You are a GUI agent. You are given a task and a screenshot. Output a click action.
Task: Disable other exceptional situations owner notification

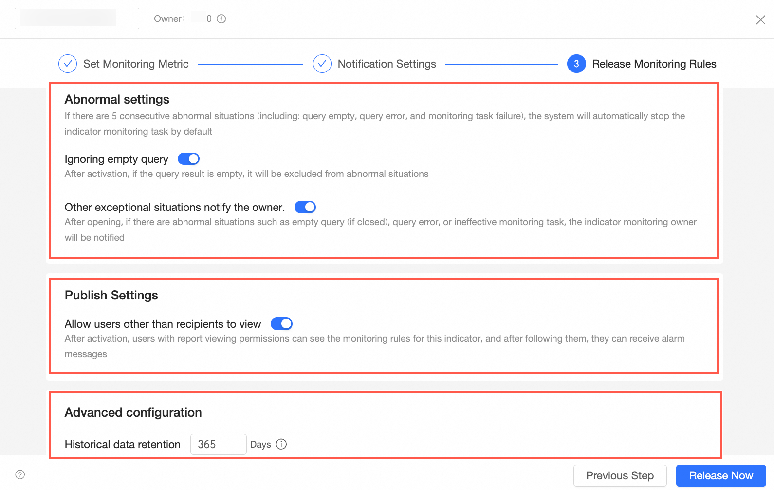pyautogui.click(x=305, y=207)
